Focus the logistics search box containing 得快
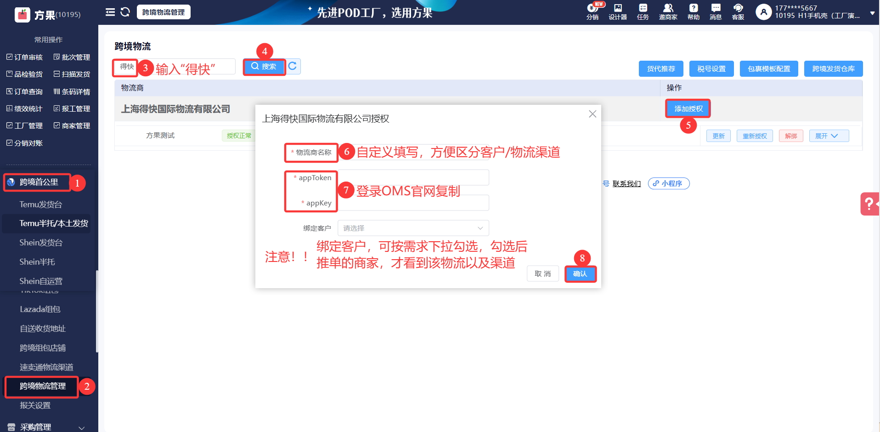 pos(175,67)
